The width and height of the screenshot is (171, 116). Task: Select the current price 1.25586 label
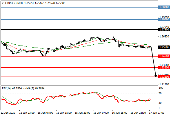click(164, 47)
